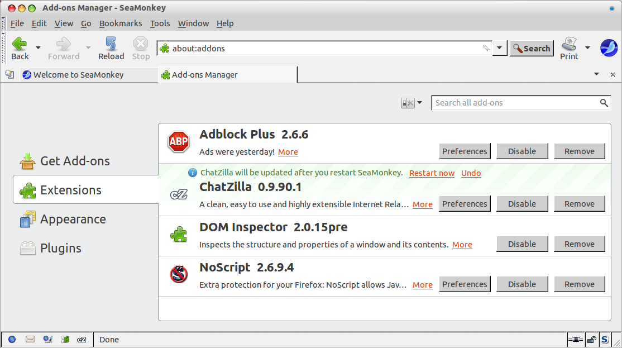
Task: Click the Search button by location bar
Action: [532, 49]
